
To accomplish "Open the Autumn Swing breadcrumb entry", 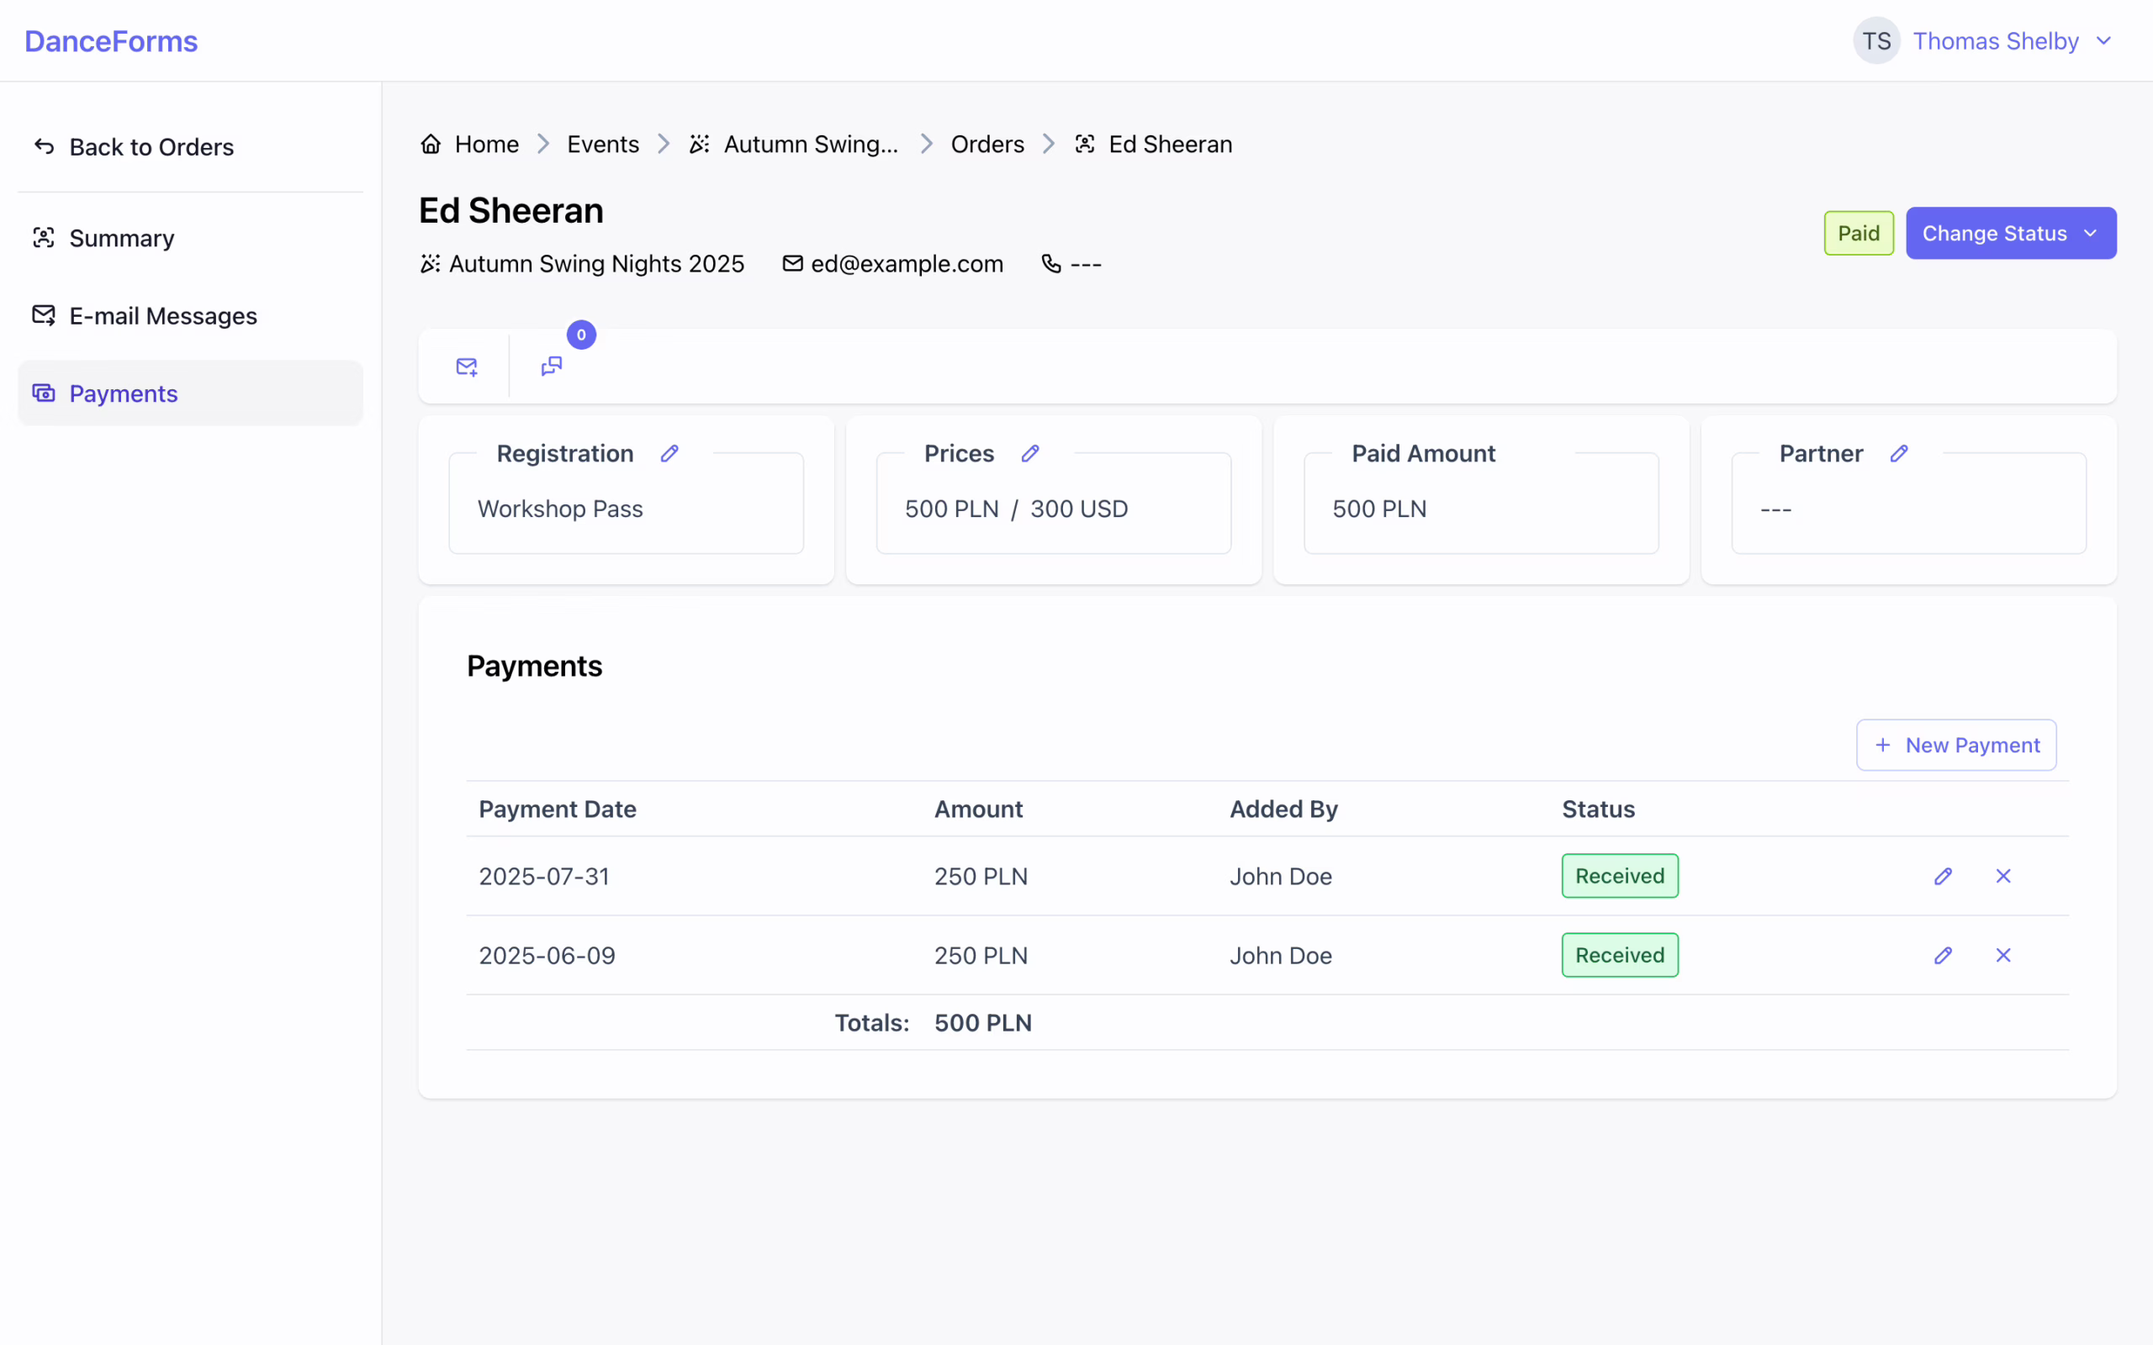I will 810,143.
